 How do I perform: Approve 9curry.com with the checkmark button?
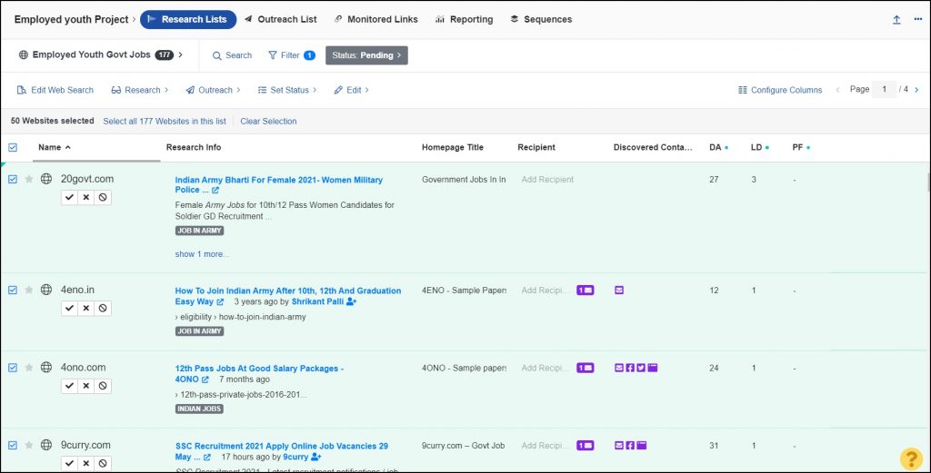(69, 464)
